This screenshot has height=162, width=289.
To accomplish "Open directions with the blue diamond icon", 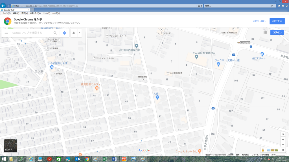I will pyautogui.click(x=65, y=33).
